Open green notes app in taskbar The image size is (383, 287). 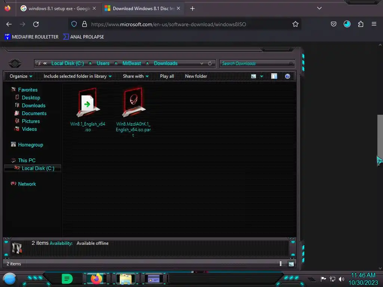click(67, 279)
